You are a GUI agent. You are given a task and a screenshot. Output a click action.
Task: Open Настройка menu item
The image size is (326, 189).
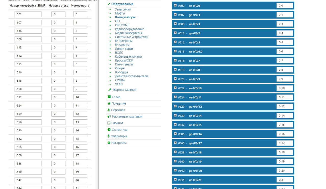119,143
